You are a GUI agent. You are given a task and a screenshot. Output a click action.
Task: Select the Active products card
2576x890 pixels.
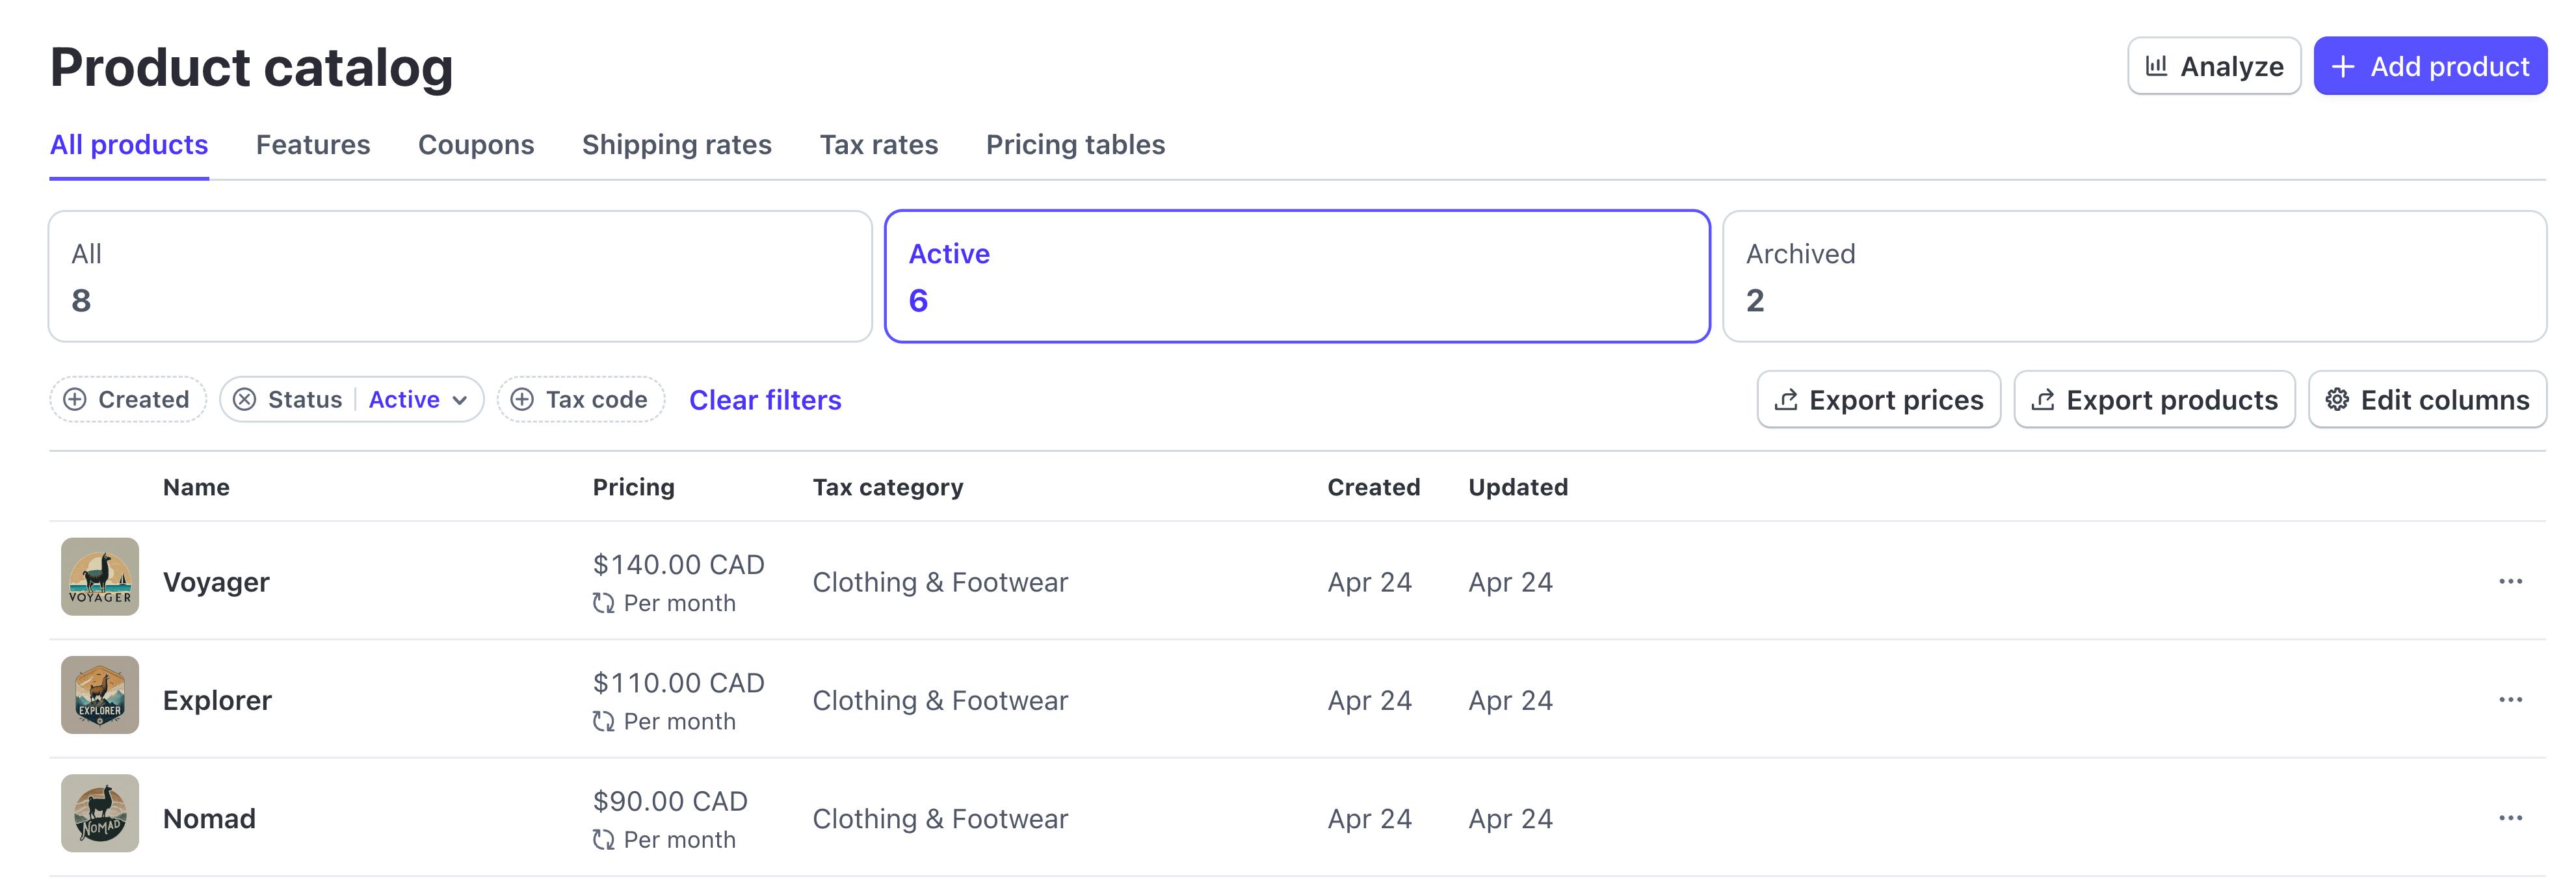pyautogui.click(x=1297, y=276)
